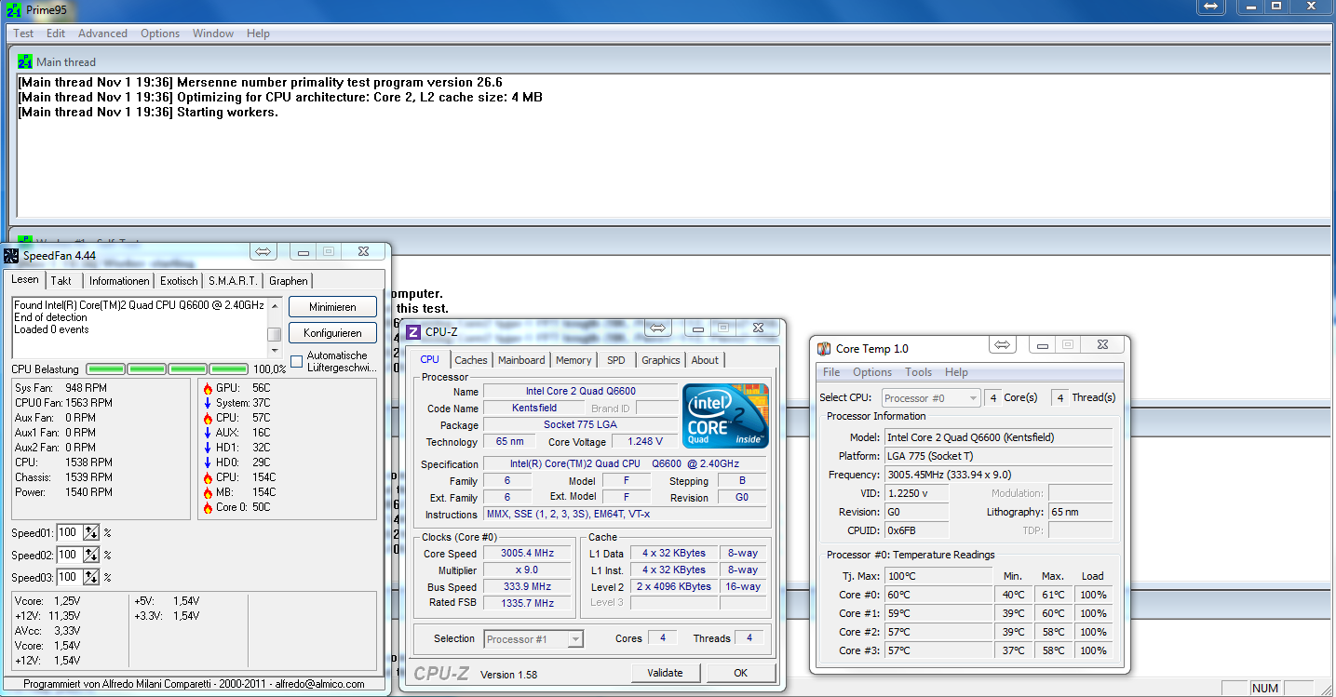Screen dimensions: 1336x697
Task: Open the Graphics tab in CPU-Z
Action: point(661,360)
